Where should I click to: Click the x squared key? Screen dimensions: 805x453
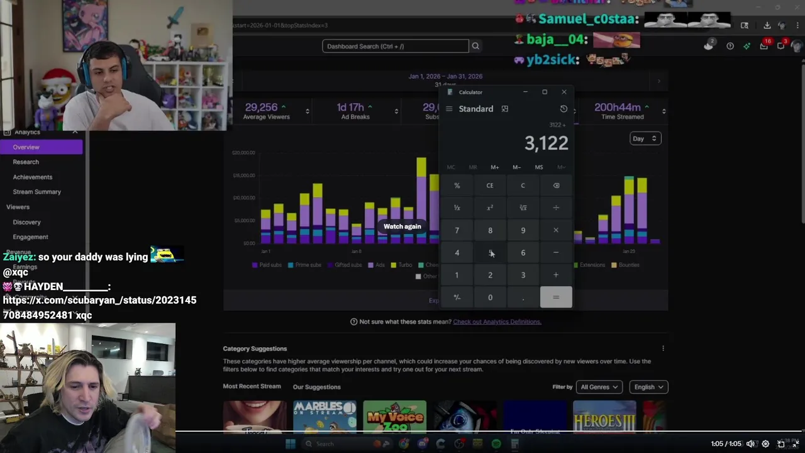tap(490, 208)
